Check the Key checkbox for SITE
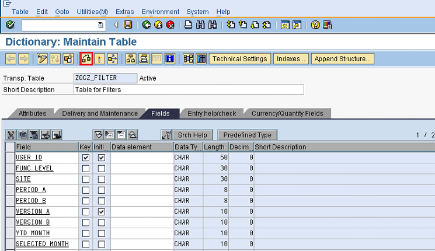The height and width of the screenshot is (251, 435). [x=86, y=179]
